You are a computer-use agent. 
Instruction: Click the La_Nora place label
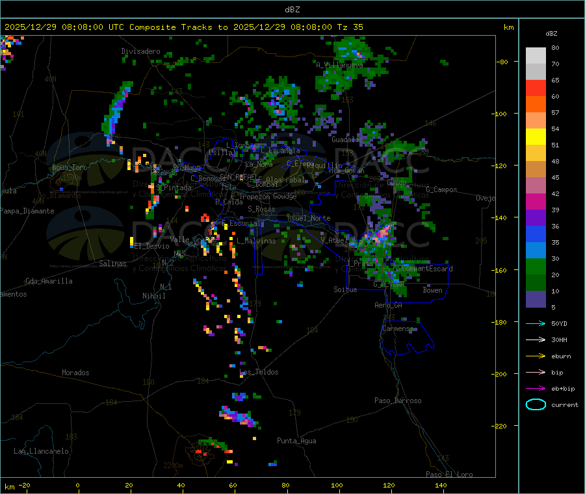pyautogui.click(x=259, y=164)
